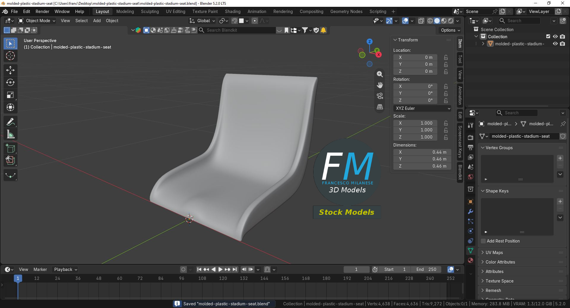Click the Dimensions X value field
The width and height of the screenshot is (570, 308).
[x=422, y=152]
